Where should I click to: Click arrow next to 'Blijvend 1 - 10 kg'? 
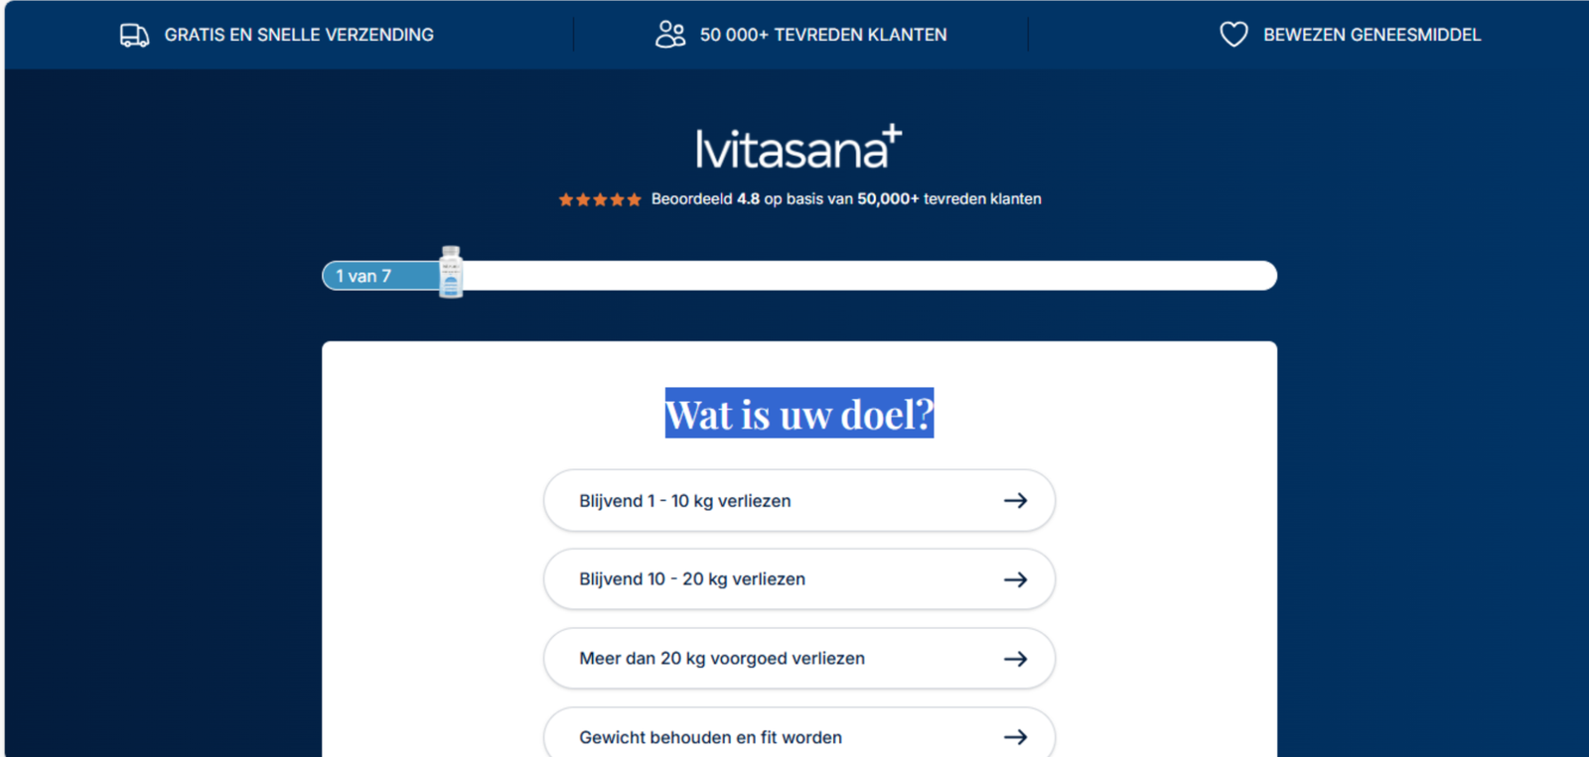pyautogui.click(x=1015, y=501)
